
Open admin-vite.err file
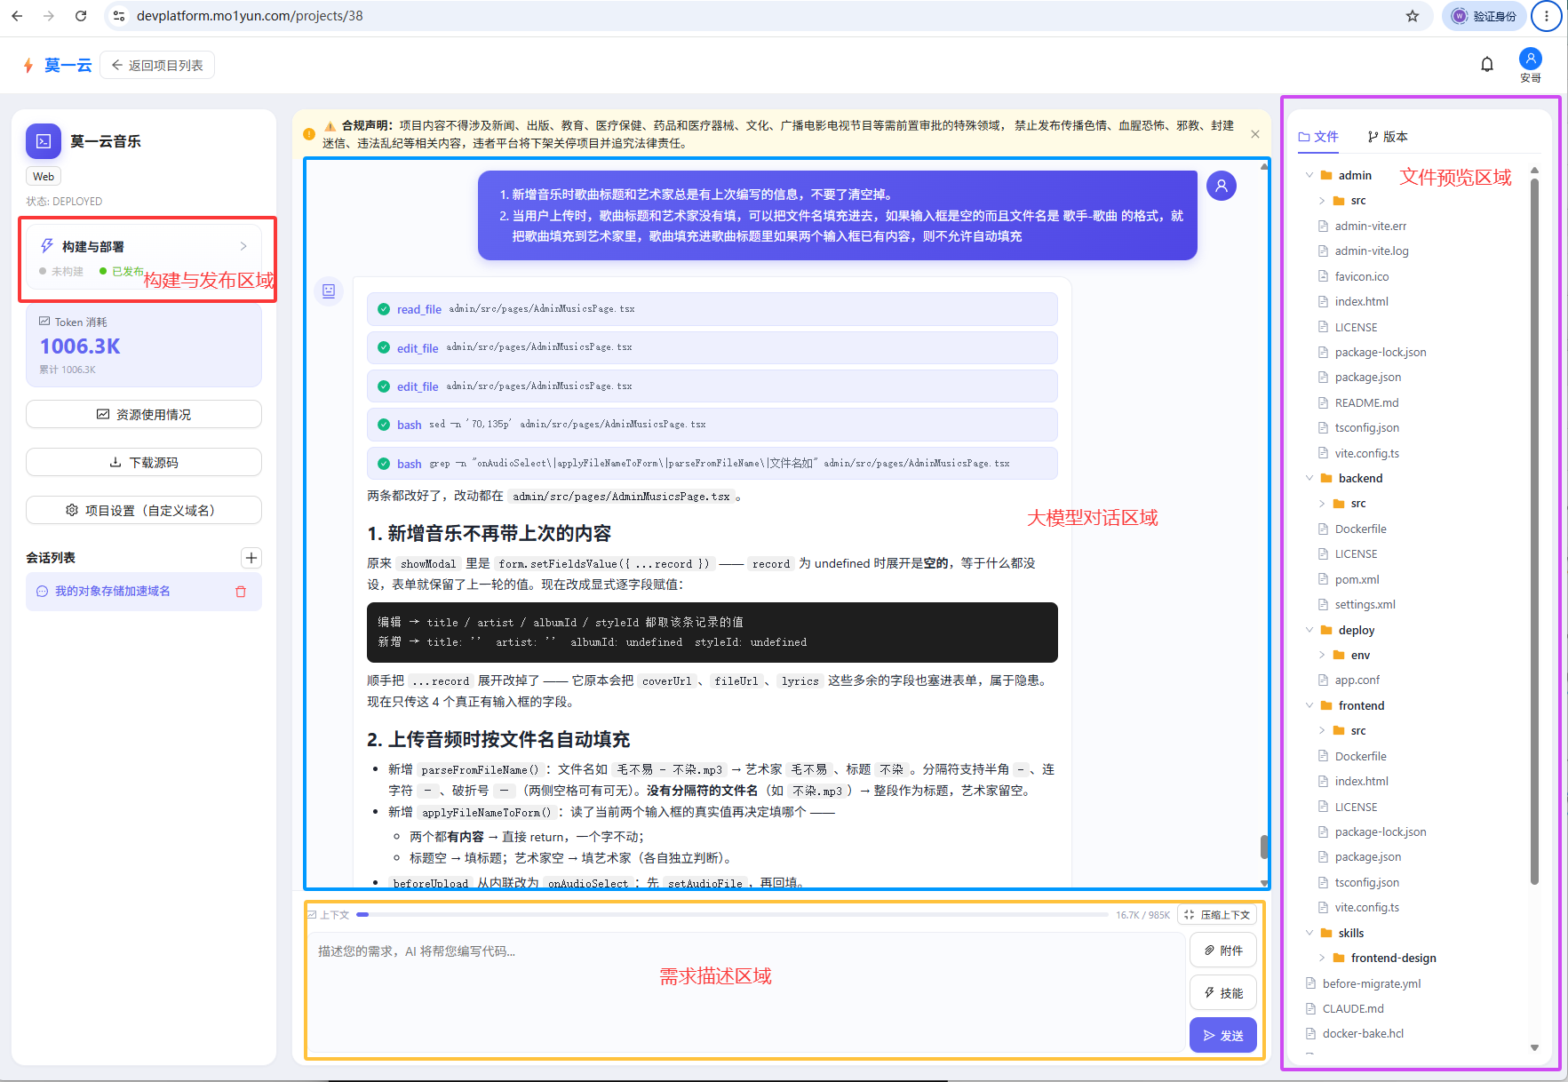pyautogui.click(x=1371, y=226)
